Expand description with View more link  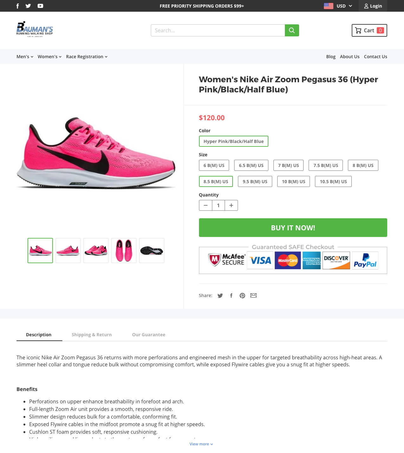(201, 444)
